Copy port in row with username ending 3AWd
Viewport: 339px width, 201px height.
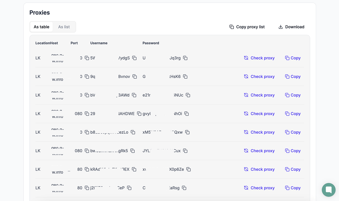87,95
